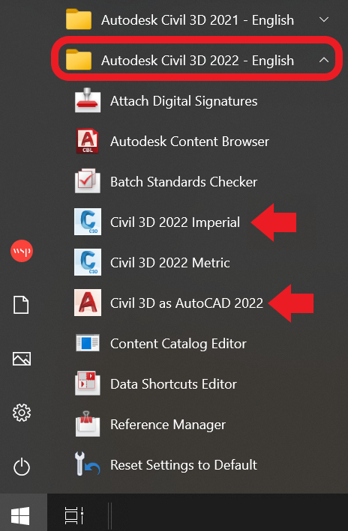The width and height of the screenshot is (348, 531).
Task: Open Reference Manager binder clip icon
Action: point(88,424)
